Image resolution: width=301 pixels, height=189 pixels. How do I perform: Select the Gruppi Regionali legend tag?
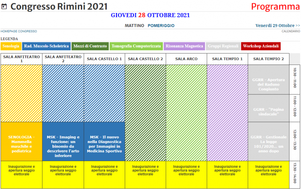pos(223,46)
